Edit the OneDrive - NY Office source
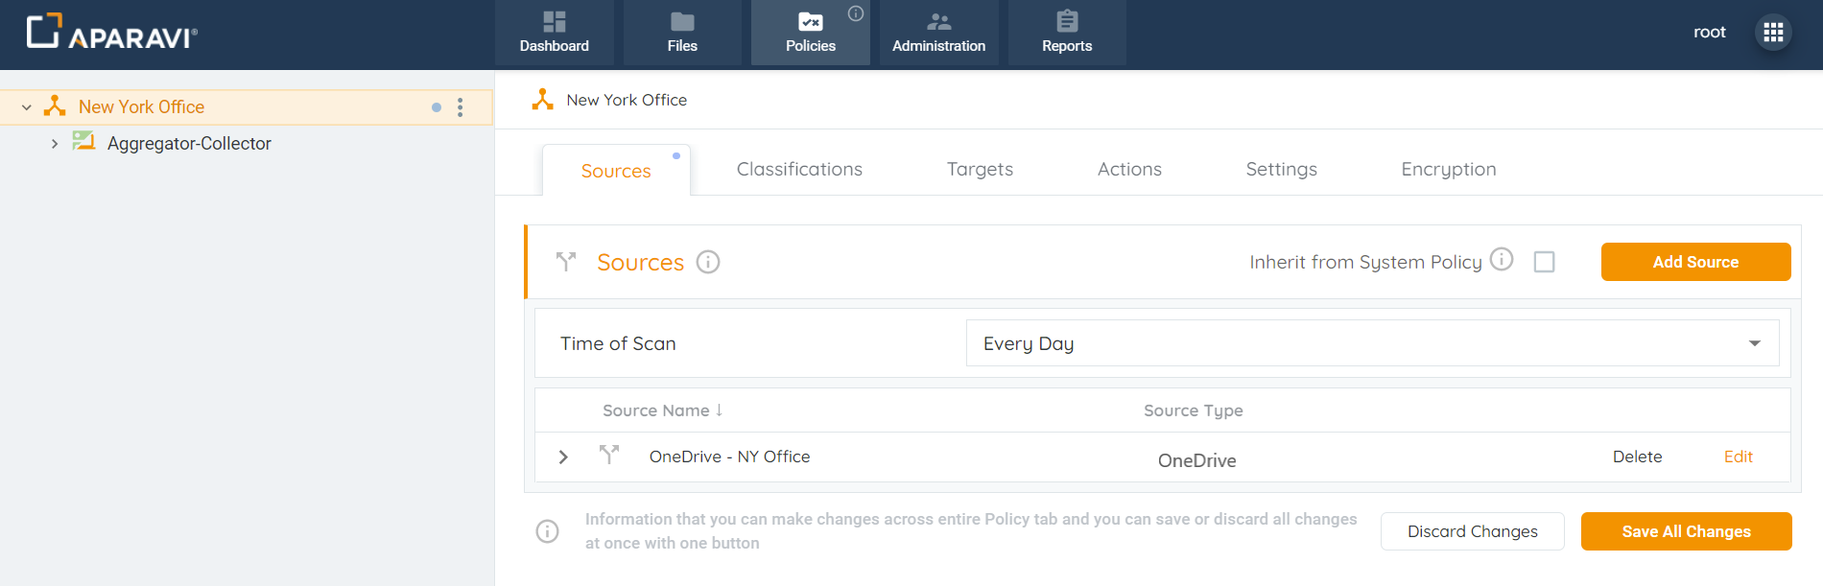 point(1738,457)
